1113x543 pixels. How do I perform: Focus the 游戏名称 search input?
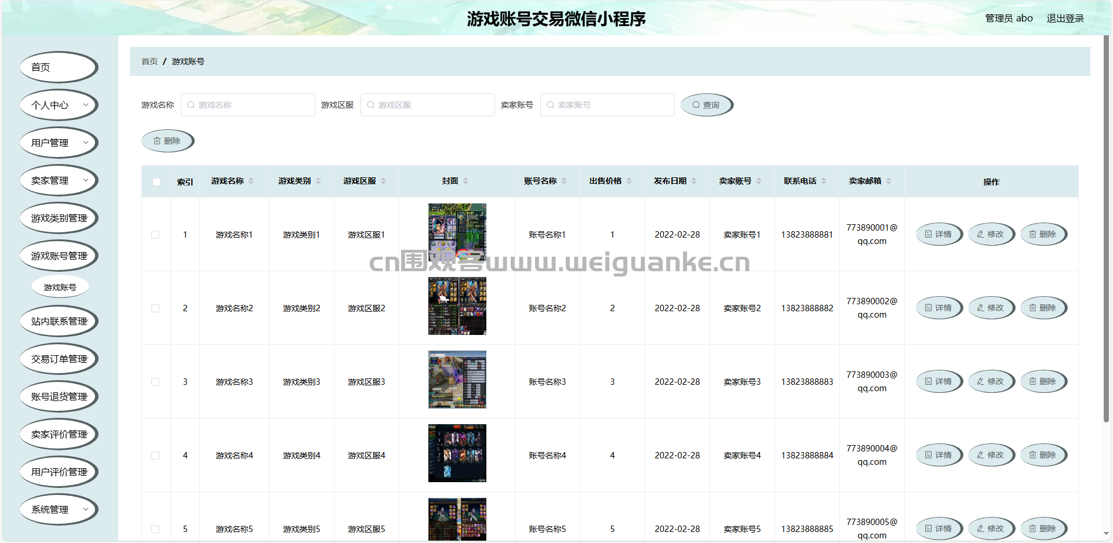248,105
